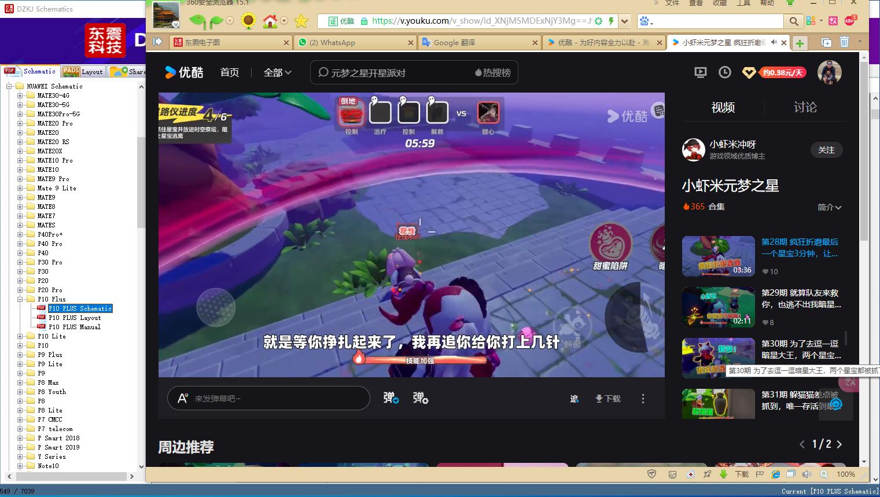Expand the MATE30-4G folder
880x497 pixels.
point(20,95)
